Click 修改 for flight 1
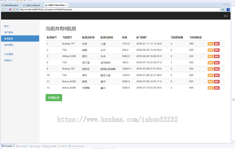Viewport: 235px width, 149px height. (210, 44)
